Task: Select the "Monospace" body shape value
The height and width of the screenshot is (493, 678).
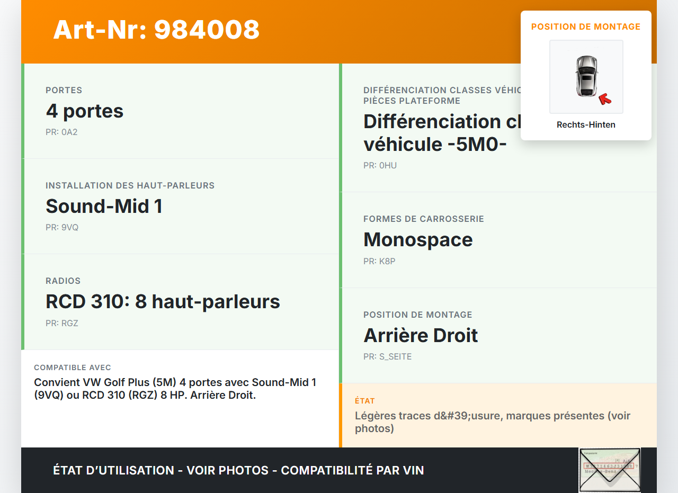Action: click(418, 240)
